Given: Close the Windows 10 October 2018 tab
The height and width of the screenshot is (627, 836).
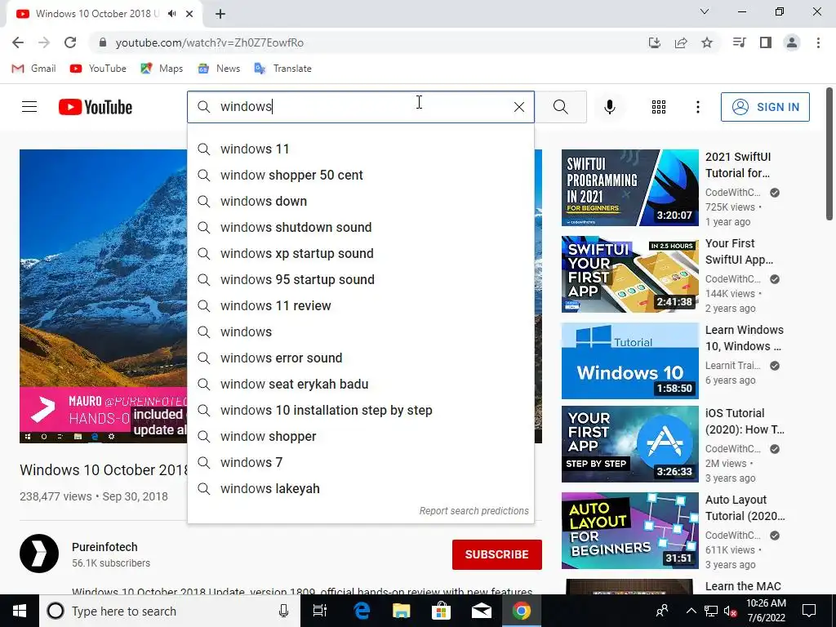Looking at the screenshot, I should [x=189, y=14].
